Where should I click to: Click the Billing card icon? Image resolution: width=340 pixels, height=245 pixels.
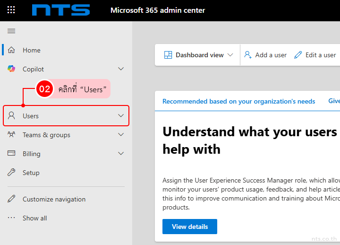12,154
